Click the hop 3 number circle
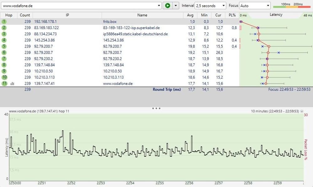This screenshot has height=187, width=313. point(4,34)
